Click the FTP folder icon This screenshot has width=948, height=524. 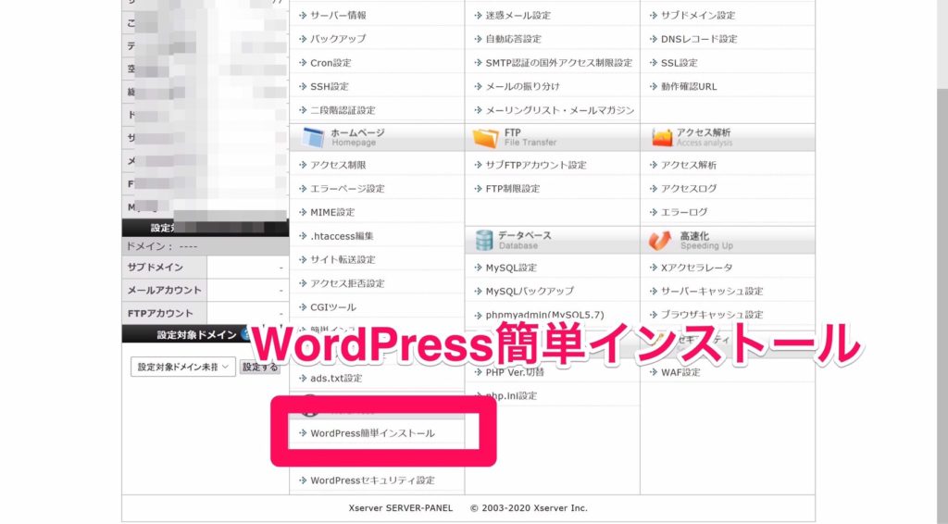485,138
